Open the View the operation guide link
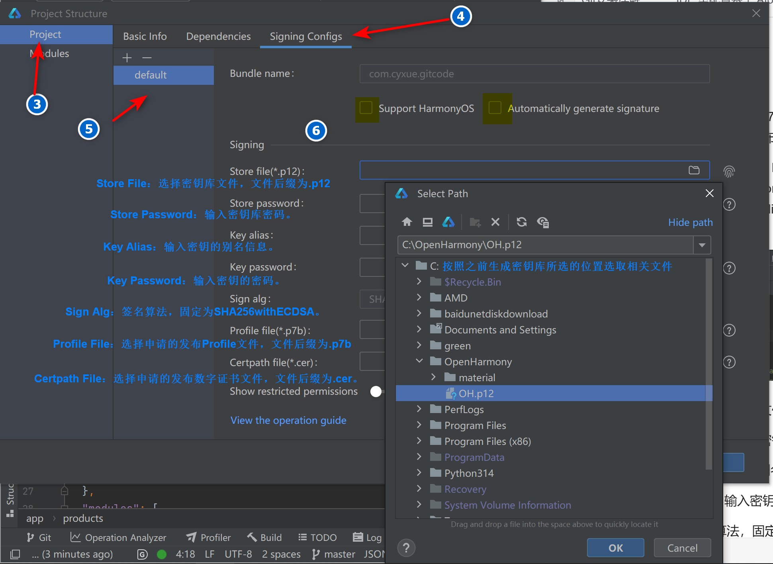The image size is (773, 564). [x=288, y=420]
